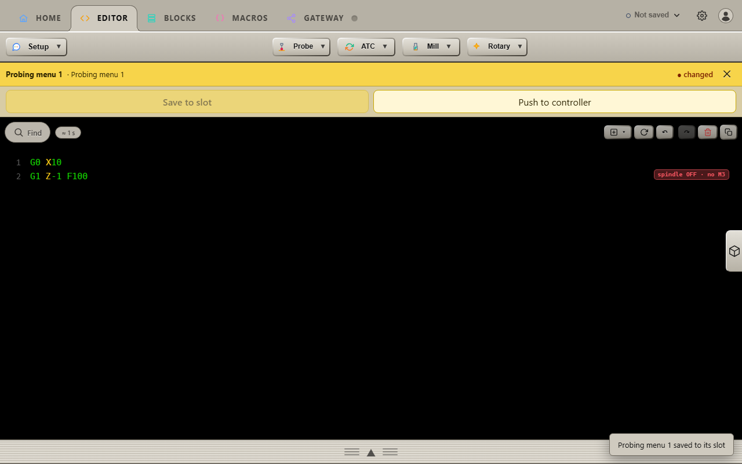Switch to the Blocks tab
The width and height of the screenshot is (742, 464).
[171, 18]
